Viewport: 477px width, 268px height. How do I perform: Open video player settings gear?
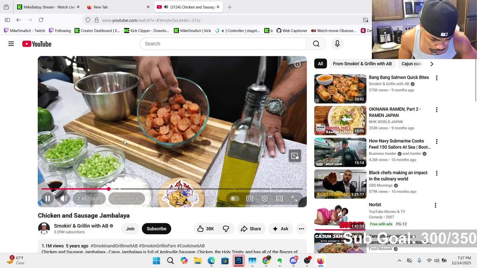point(265,199)
